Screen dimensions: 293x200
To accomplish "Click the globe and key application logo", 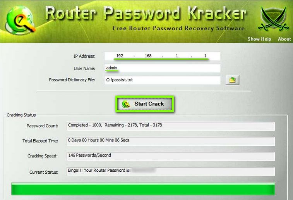I will 20,20.
